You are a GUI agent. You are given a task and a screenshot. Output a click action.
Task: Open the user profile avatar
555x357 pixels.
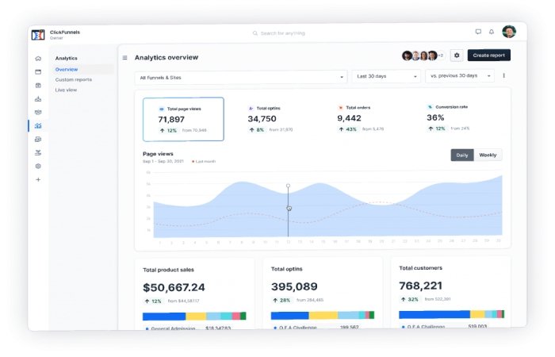tap(509, 32)
